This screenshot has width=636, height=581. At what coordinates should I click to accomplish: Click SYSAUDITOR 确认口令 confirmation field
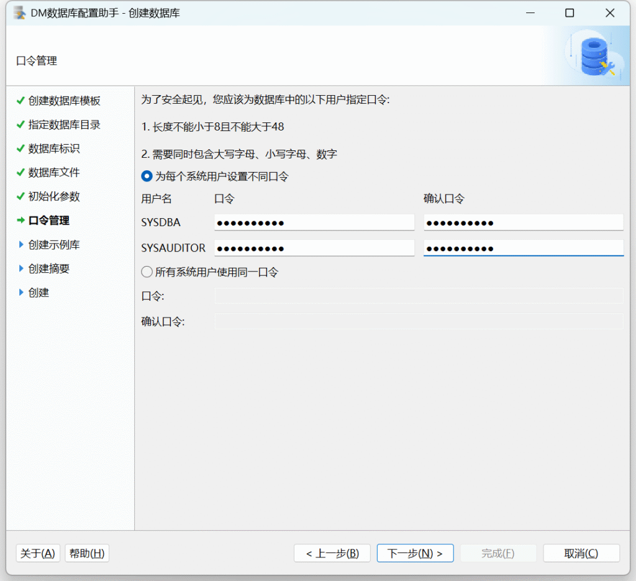coord(523,248)
